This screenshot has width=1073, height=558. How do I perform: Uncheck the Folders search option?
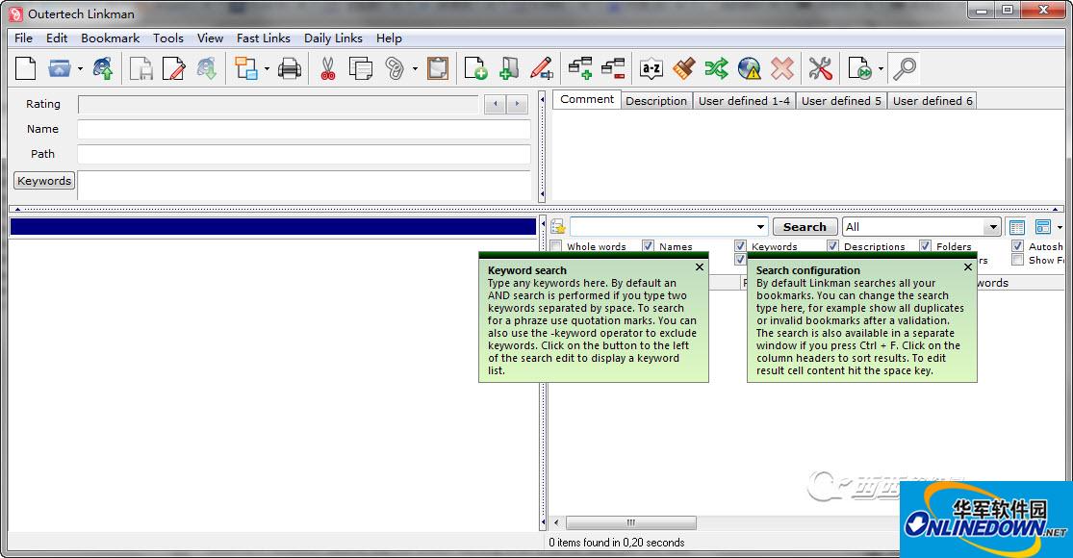(925, 245)
